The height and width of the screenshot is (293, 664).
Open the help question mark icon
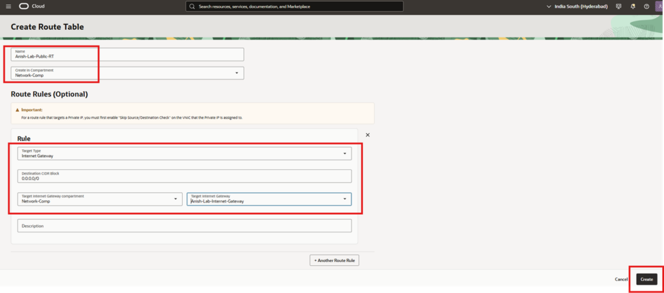[646, 6]
